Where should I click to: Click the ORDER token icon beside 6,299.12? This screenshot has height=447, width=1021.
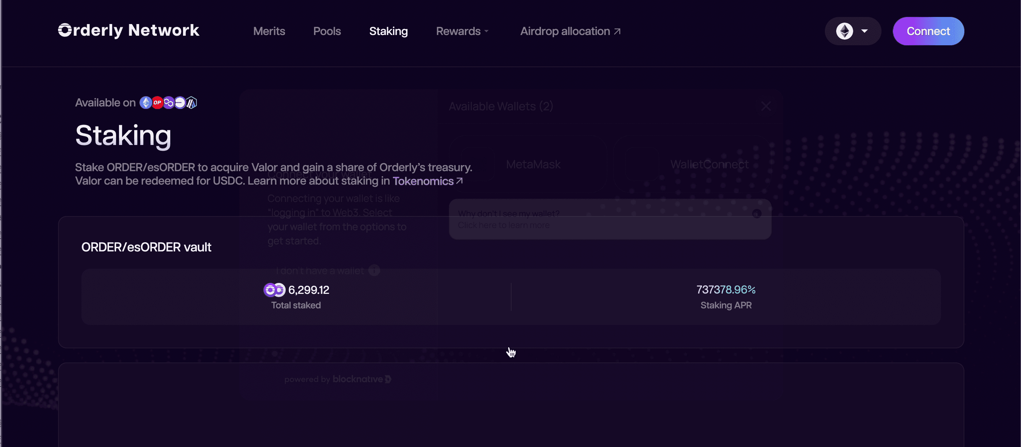270,290
